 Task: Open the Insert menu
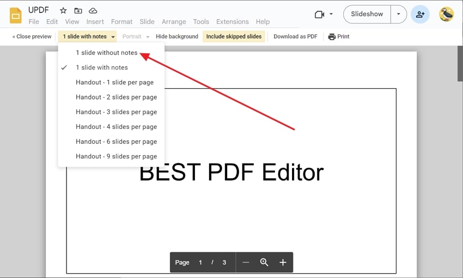point(95,22)
